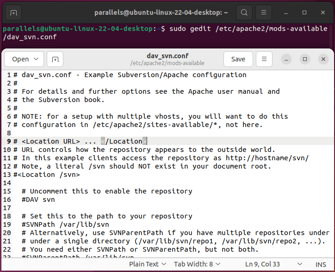Click the http://hostname/svn/ text on line 11

coord(267,158)
